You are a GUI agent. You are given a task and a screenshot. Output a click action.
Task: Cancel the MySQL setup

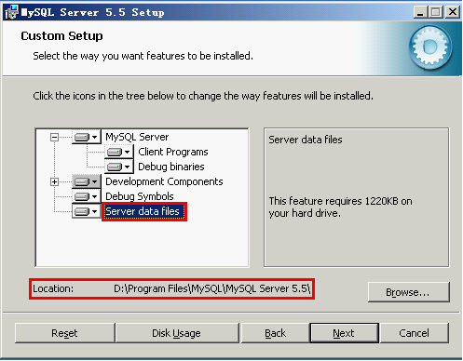point(415,333)
